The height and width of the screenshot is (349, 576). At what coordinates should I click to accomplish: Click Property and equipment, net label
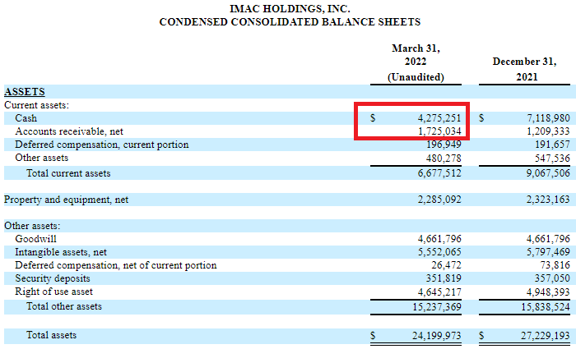(66, 200)
